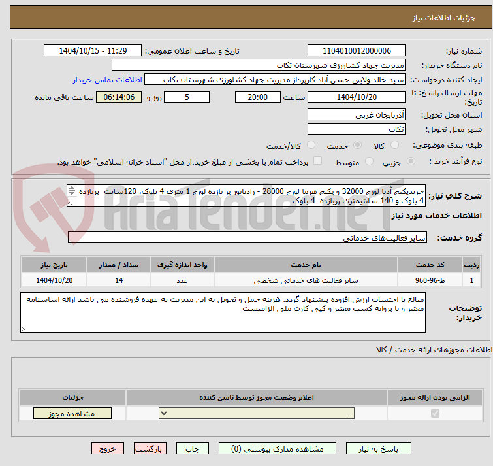The height and width of the screenshot is (466, 493).
Task: Click the 'شماره نیاز' field 1104010012000006
Action: click(x=357, y=51)
